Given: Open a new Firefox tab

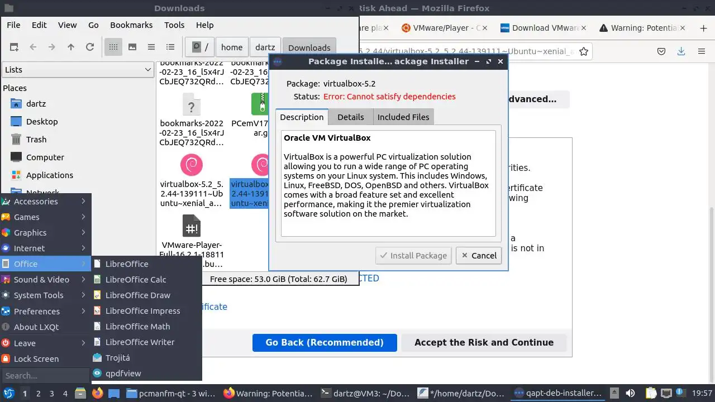Looking at the screenshot, I should pyautogui.click(x=703, y=28).
